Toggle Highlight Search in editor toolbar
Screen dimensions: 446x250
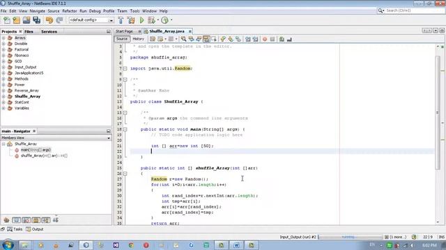(206, 39)
